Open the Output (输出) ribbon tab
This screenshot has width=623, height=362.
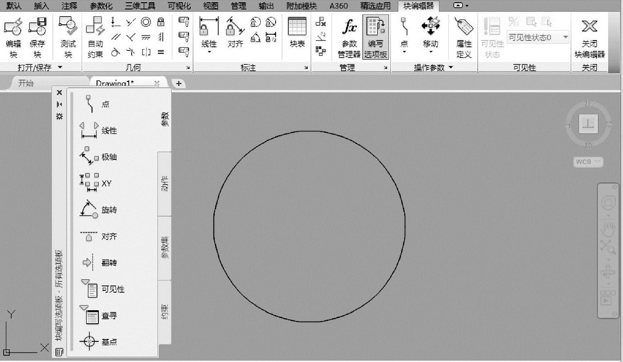pos(266,6)
